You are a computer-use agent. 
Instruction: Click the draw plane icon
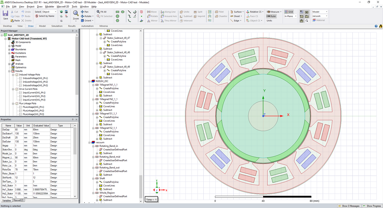141,21
